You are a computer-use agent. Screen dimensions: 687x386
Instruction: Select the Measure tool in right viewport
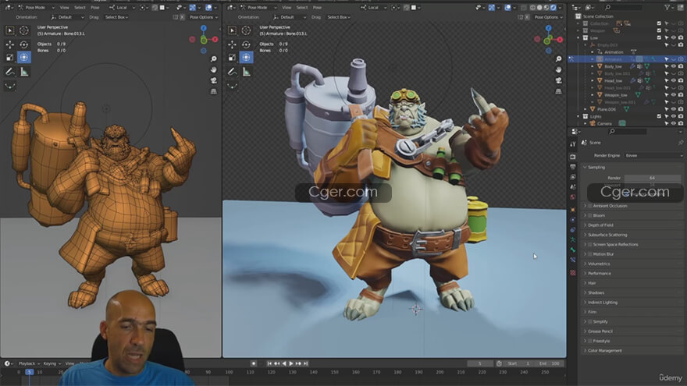pos(246,72)
